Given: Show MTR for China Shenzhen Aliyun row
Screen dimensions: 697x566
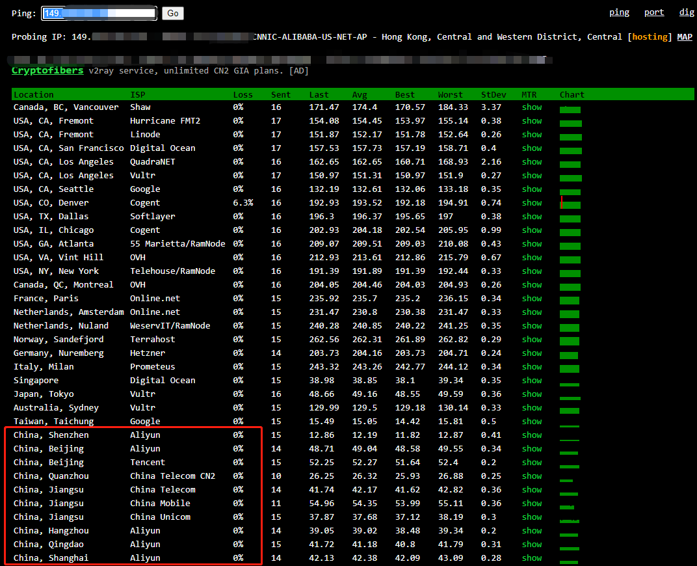Looking at the screenshot, I should (531, 435).
